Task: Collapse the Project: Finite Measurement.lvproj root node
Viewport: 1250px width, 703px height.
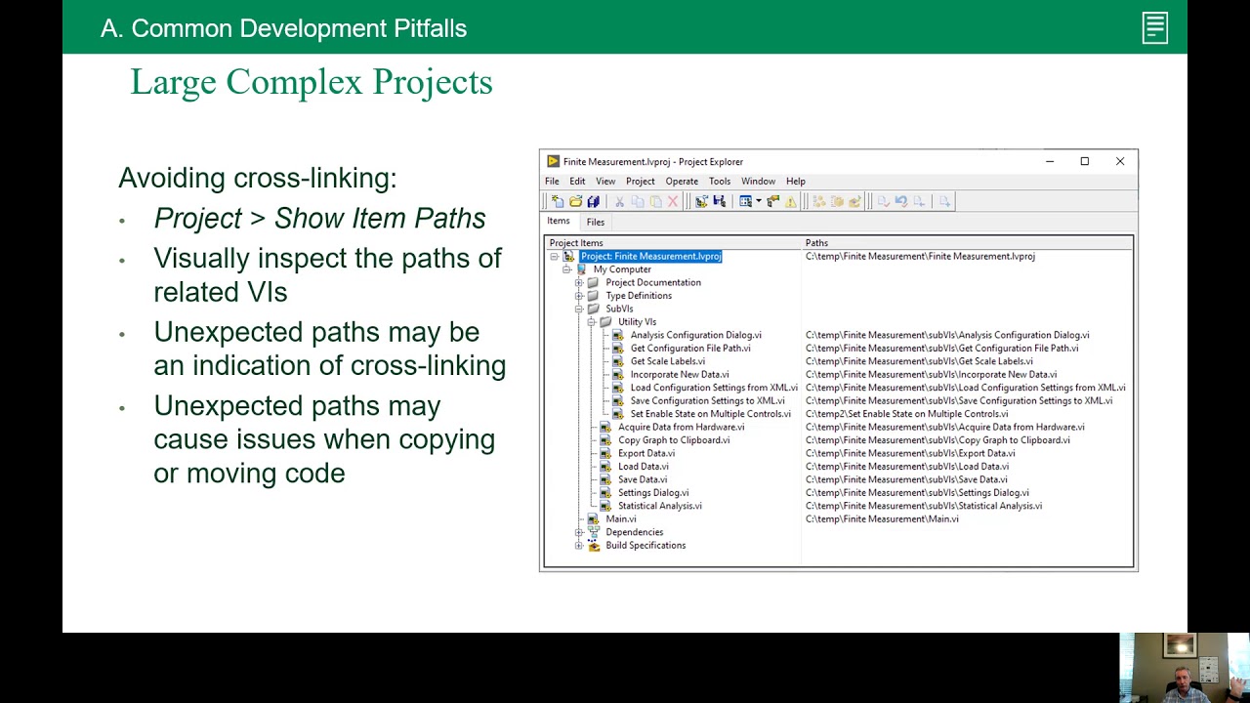Action: point(554,257)
